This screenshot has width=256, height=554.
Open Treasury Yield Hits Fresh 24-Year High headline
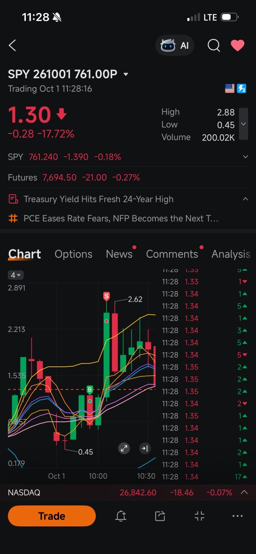(98, 199)
